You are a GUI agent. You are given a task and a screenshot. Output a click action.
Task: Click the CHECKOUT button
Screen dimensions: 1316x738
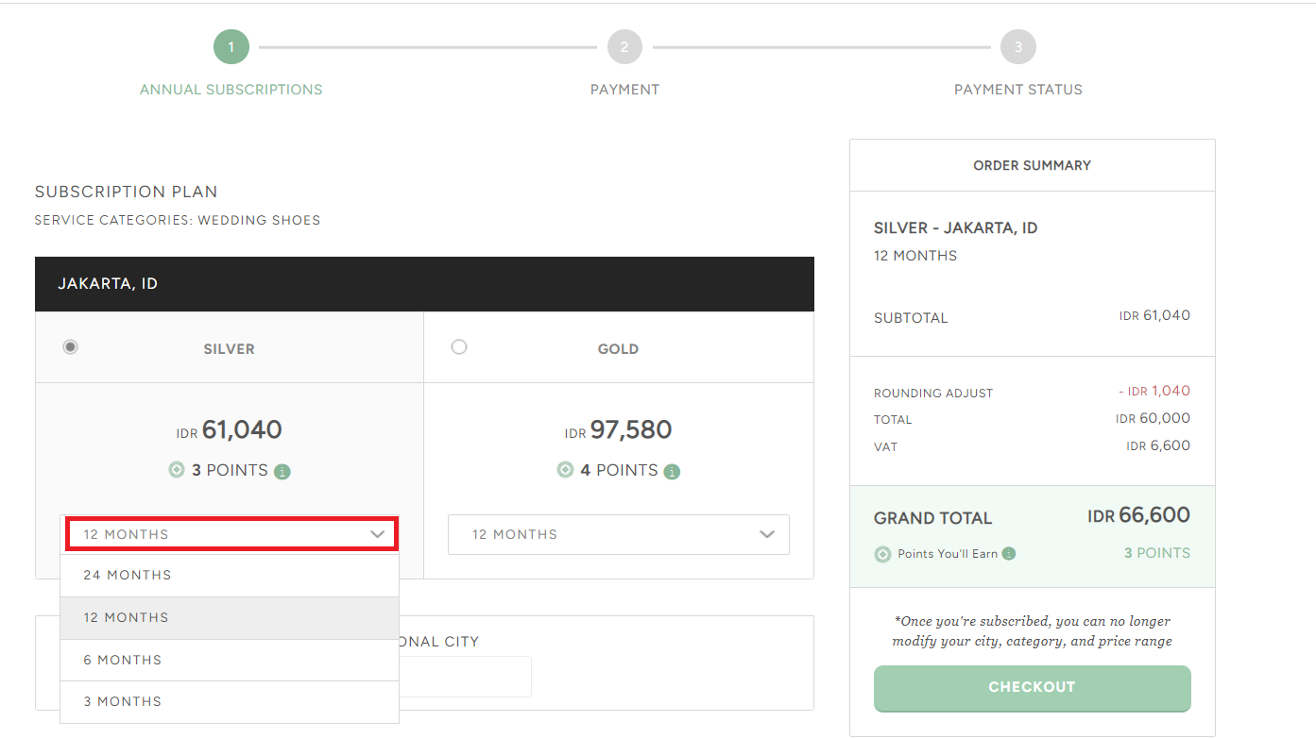[x=1032, y=688]
